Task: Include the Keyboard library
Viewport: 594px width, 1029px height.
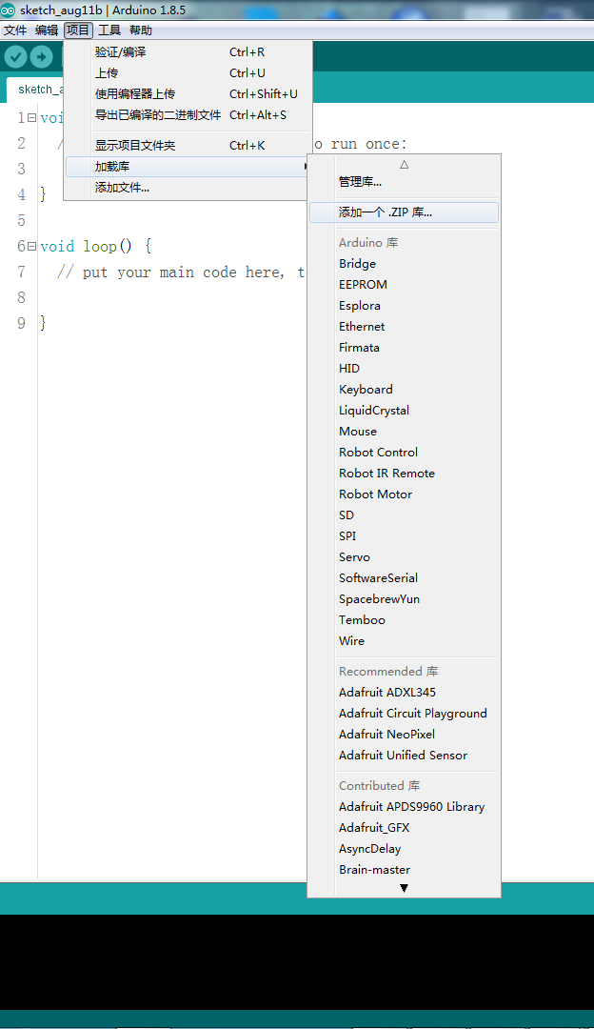Action: (404, 390)
